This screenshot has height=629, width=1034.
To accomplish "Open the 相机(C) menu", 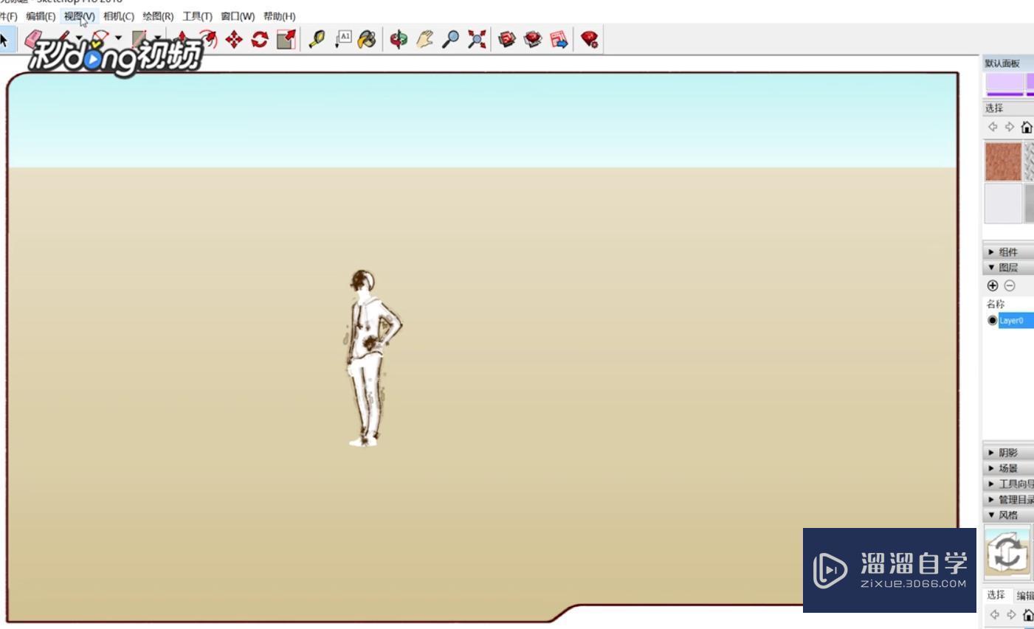I will click(x=119, y=16).
